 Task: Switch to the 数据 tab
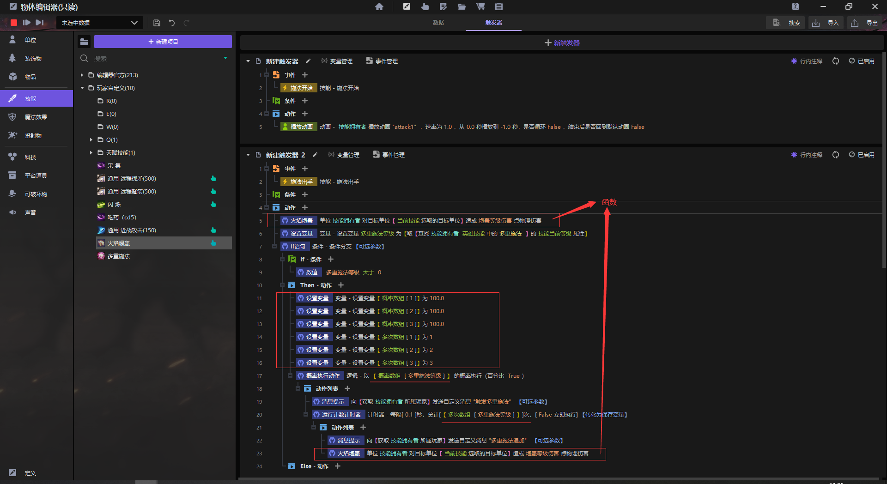point(438,23)
